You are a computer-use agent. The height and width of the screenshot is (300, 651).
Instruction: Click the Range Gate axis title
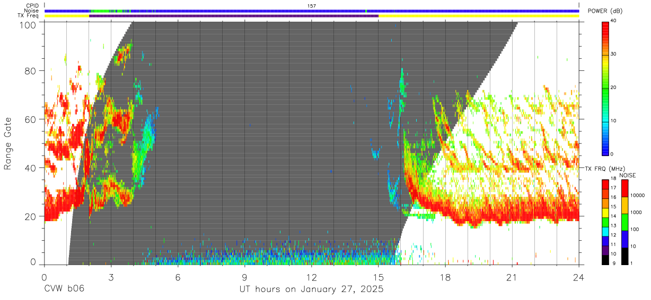tap(8, 143)
